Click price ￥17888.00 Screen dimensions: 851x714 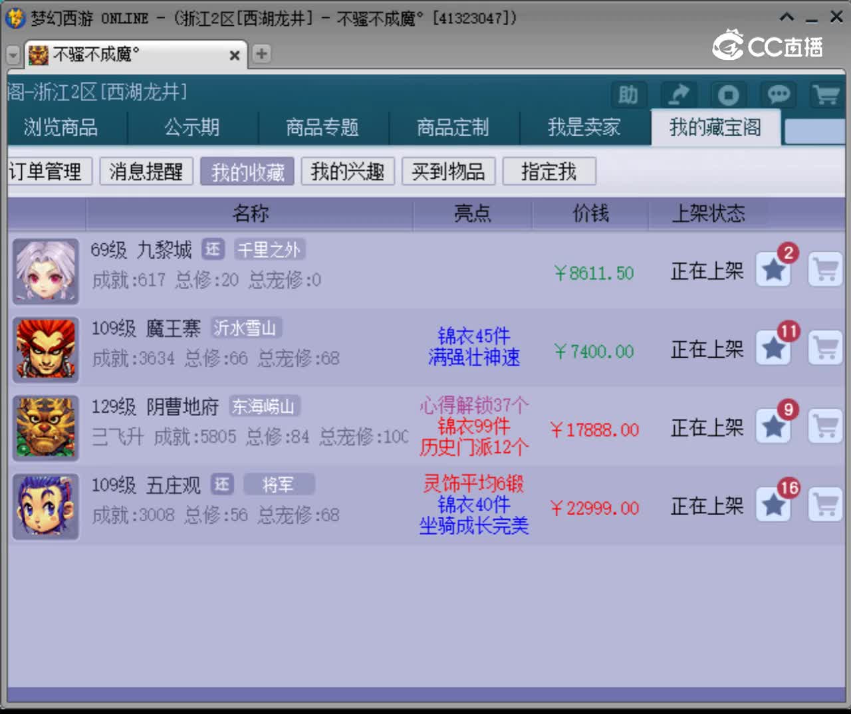[594, 430]
